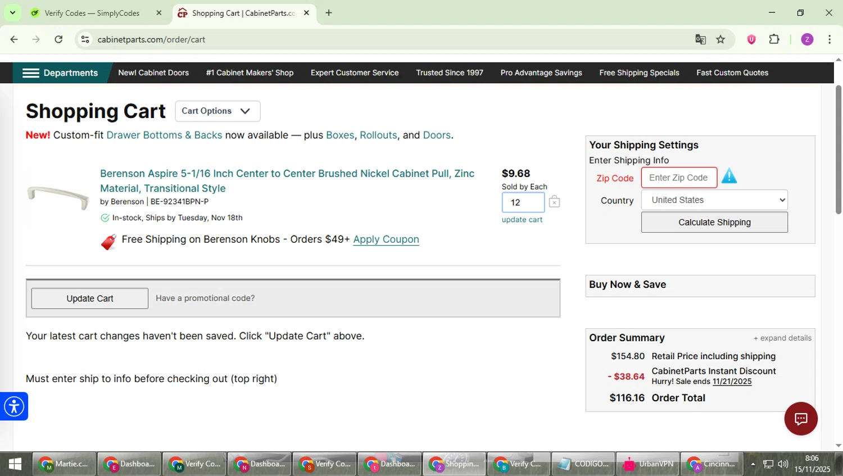Click the red coupon tag icon

click(x=108, y=242)
